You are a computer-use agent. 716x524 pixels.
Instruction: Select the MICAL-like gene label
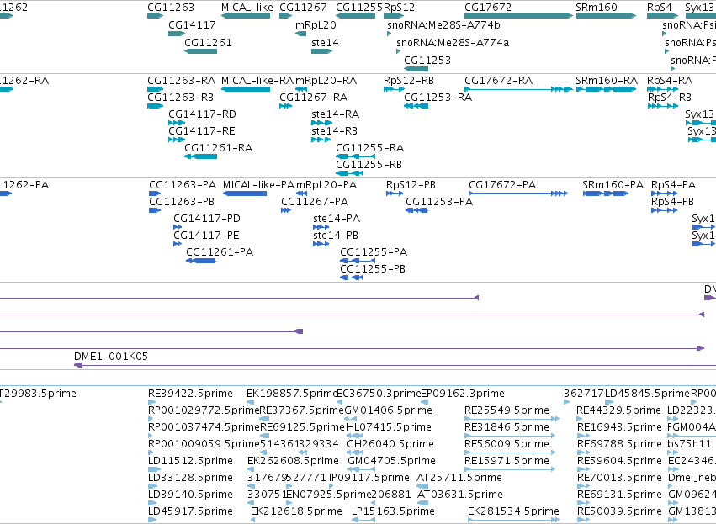point(247,8)
